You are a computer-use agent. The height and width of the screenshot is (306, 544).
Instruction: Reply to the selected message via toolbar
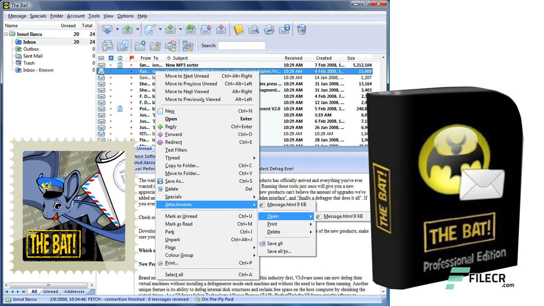170,29
